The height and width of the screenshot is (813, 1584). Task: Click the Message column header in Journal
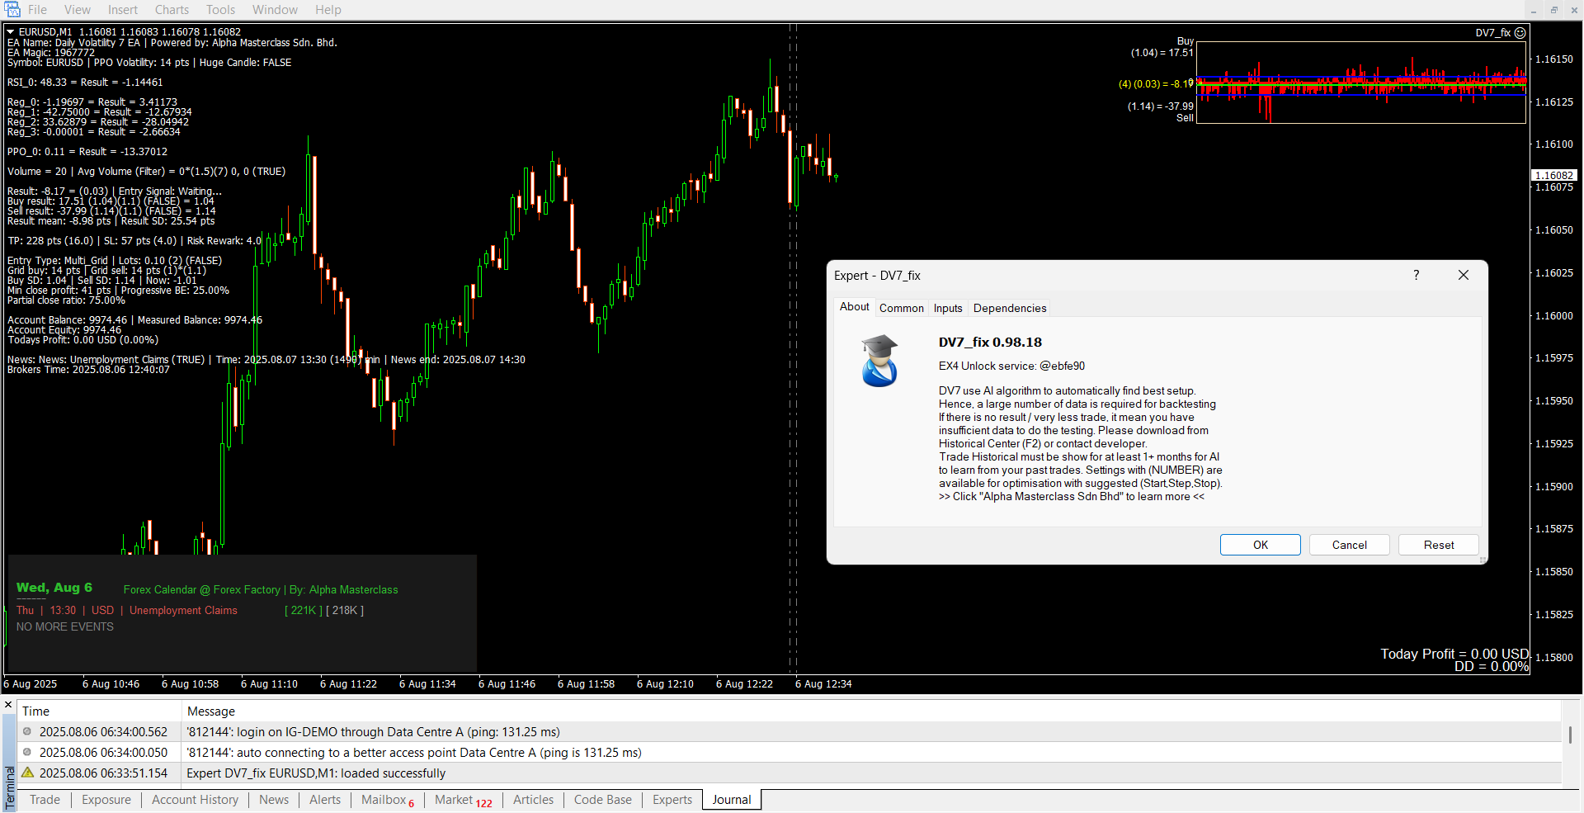click(x=871, y=711)
